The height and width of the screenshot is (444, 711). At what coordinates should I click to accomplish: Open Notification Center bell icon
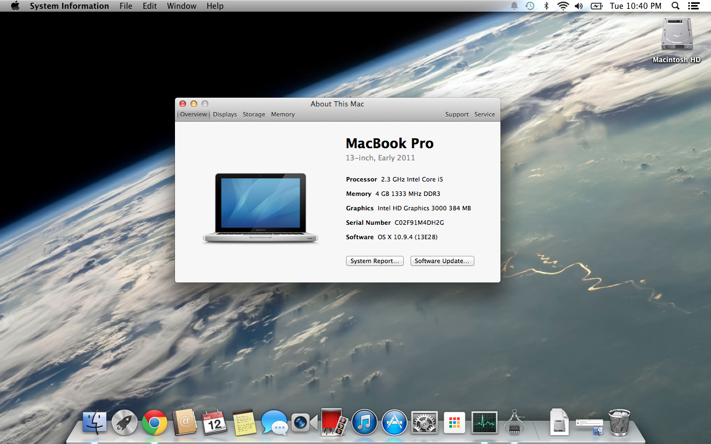click(514, 6)
